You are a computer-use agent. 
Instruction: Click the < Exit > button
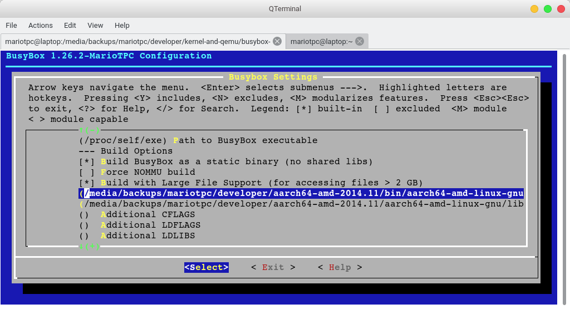[273, 267]
